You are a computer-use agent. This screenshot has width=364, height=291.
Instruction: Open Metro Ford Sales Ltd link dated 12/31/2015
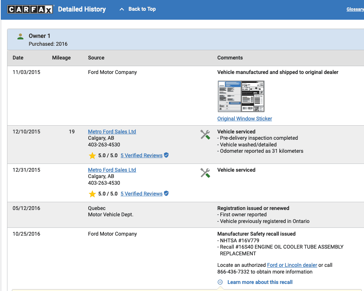(112, 170)
